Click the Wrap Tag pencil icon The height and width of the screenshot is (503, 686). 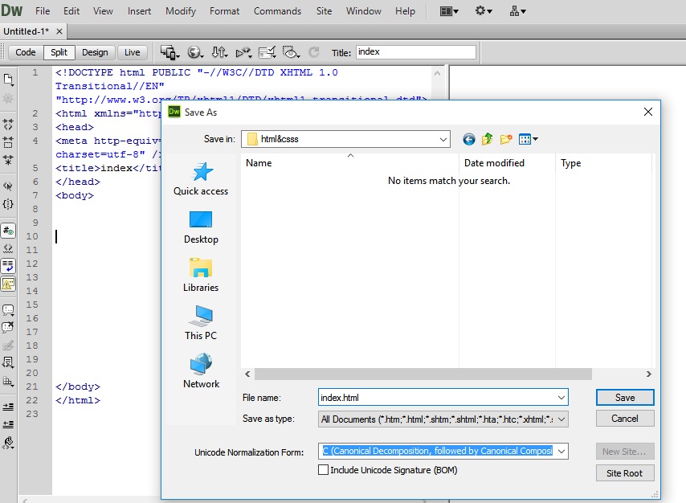click(x=8, y=345)
